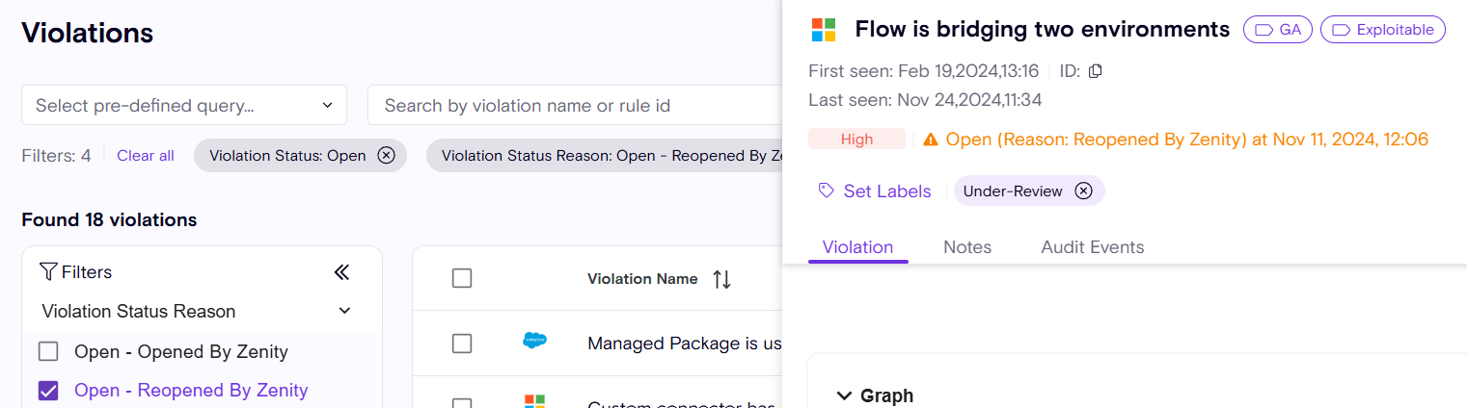Collapse the Filters panel with double chevron

(341, 272)
